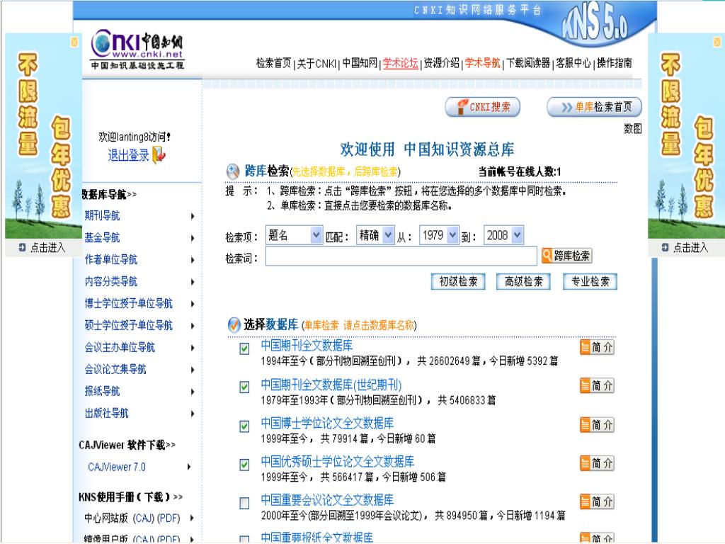This screenshot has height=544, width=725.
Task: Open the 匹配 精确 dropdown
Action: (x=375, y=235)
